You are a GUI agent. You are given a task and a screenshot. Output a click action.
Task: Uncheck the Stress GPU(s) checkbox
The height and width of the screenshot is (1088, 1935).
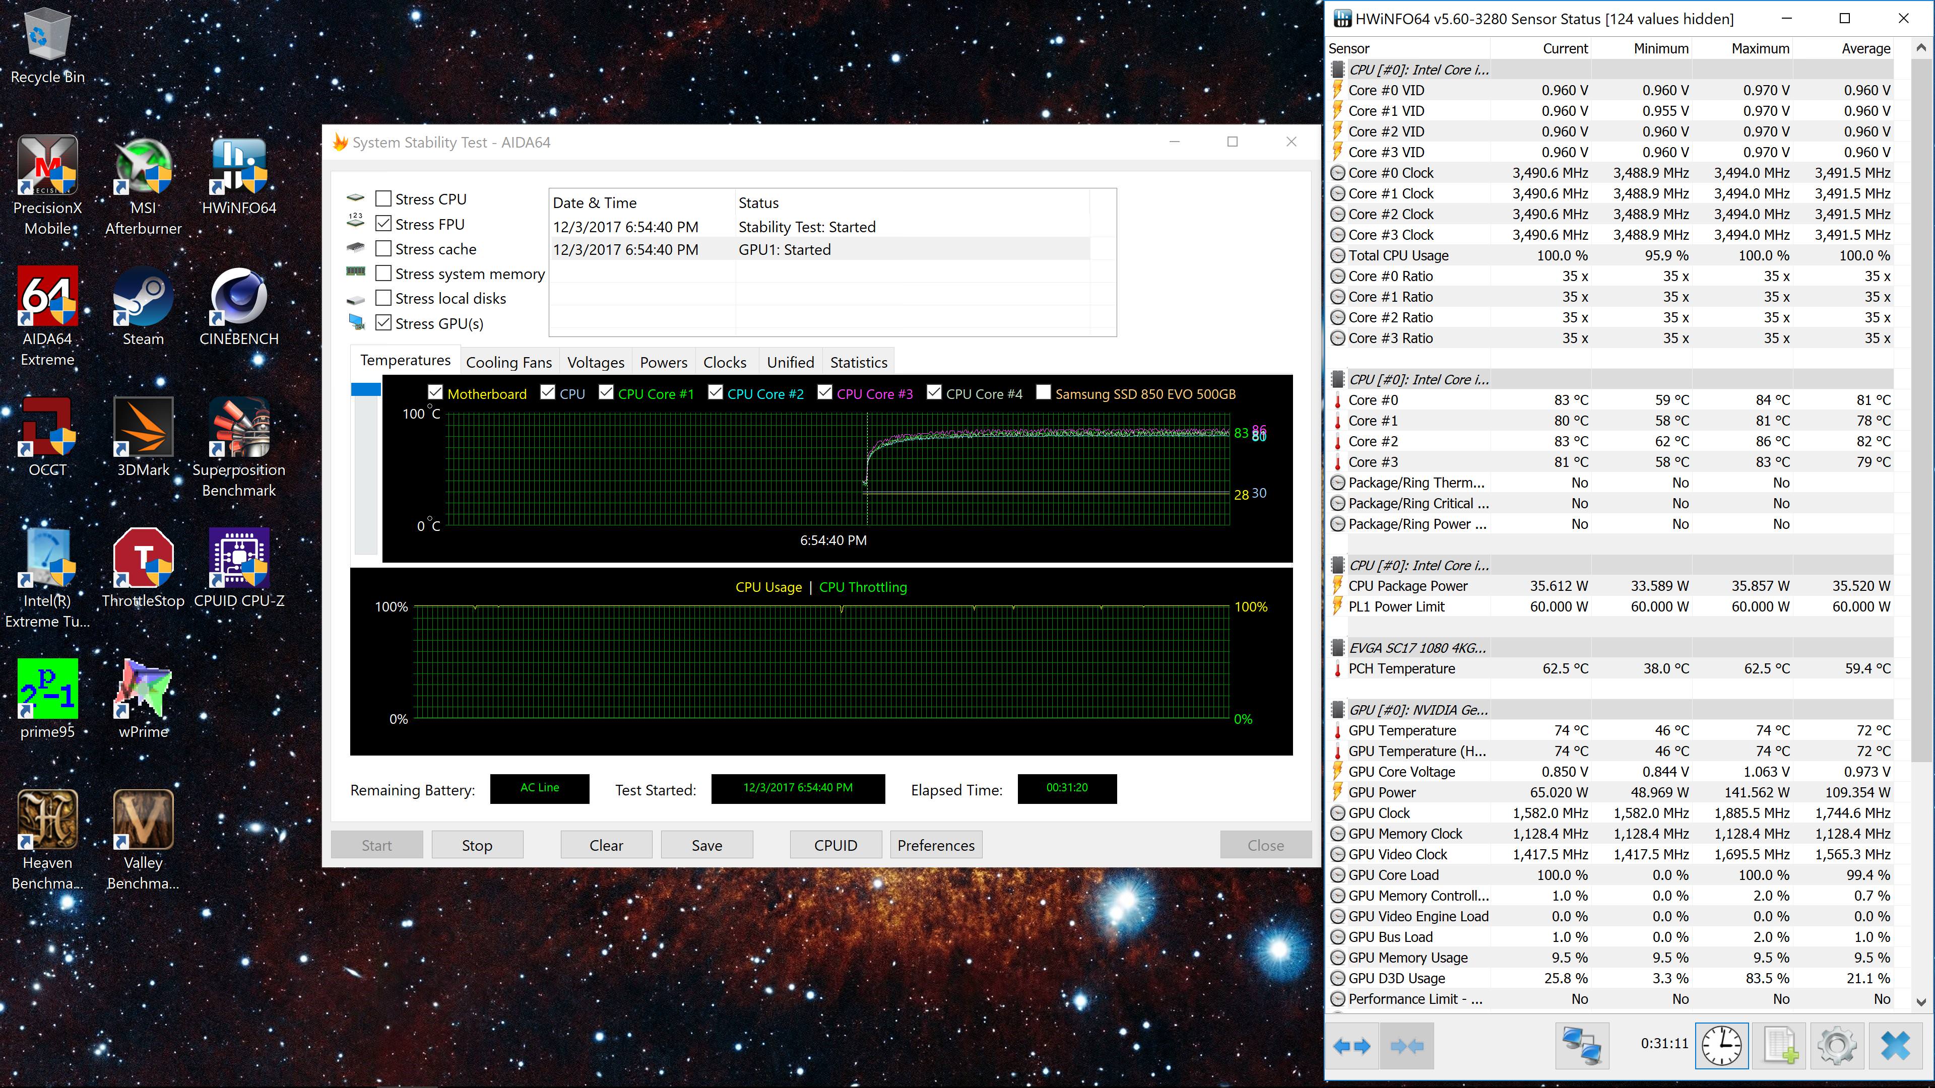click(383, 323)
